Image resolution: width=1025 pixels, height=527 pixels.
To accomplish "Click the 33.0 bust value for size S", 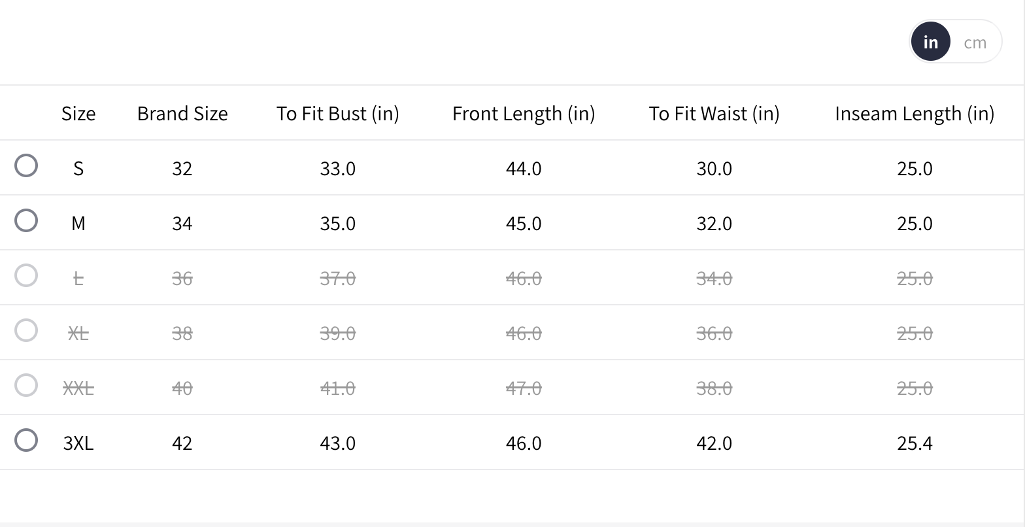I will coord(337,169).
